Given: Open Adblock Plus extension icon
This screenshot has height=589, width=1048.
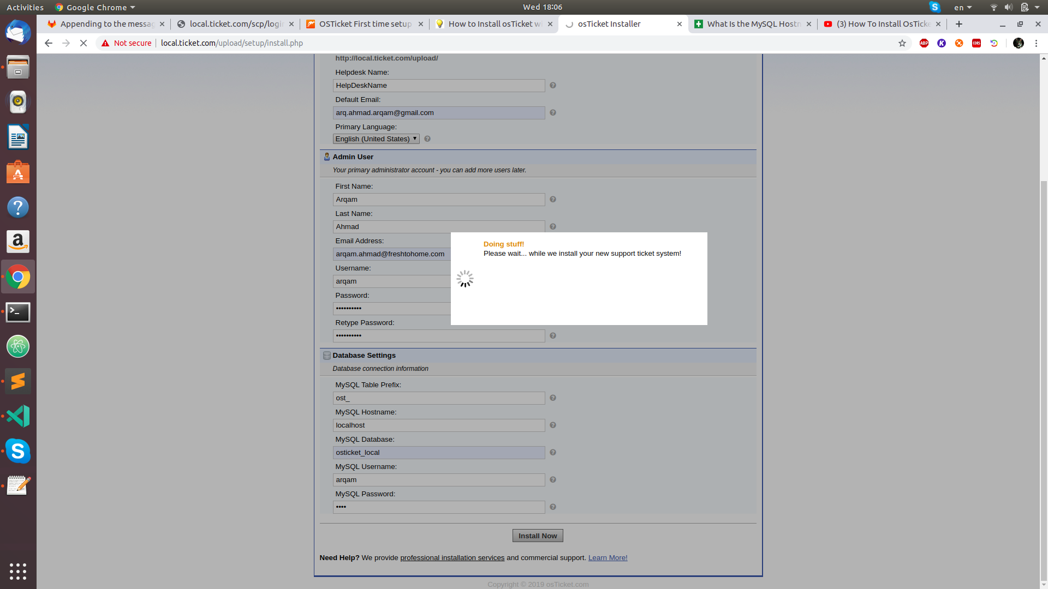Looking at the screenshot, I should coord(924,43).
